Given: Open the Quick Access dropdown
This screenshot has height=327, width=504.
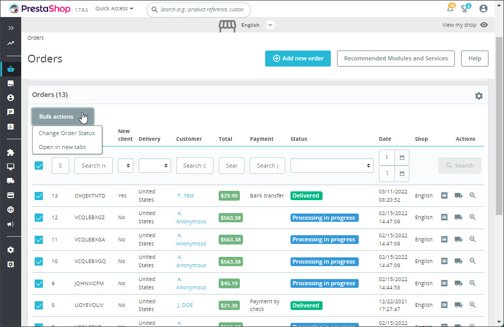Looking at the screenshot, I should click(114, 9).
